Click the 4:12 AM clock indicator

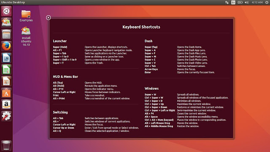tap(257, 3)
